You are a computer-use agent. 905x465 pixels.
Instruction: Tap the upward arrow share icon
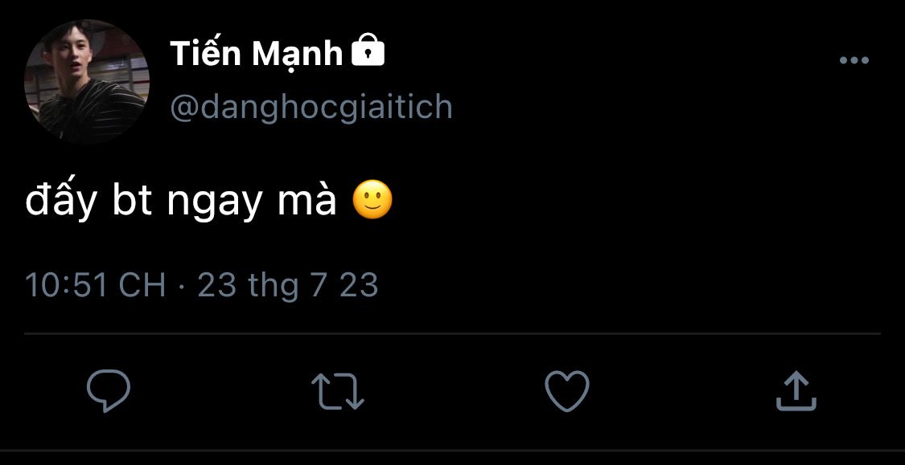[x=796, y=391]
